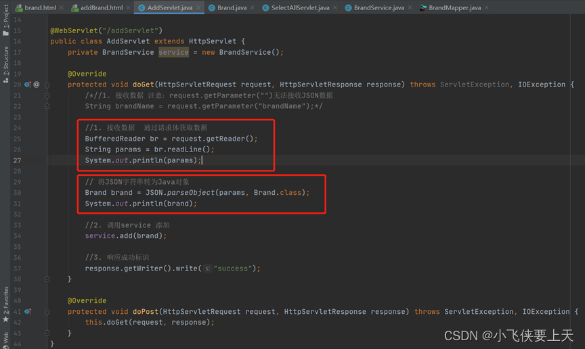The height and width of the screenshot is (349, 585).
Task: Click the @WebServlet annotation text
Action: (74, 30)
